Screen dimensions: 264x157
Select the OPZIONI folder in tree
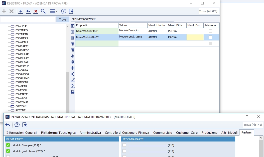pyautogui.click(x=21, y=106)
